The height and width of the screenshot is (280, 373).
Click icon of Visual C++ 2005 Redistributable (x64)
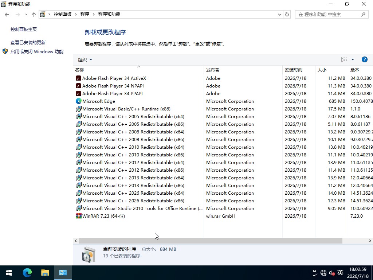(x=79, y=116)
